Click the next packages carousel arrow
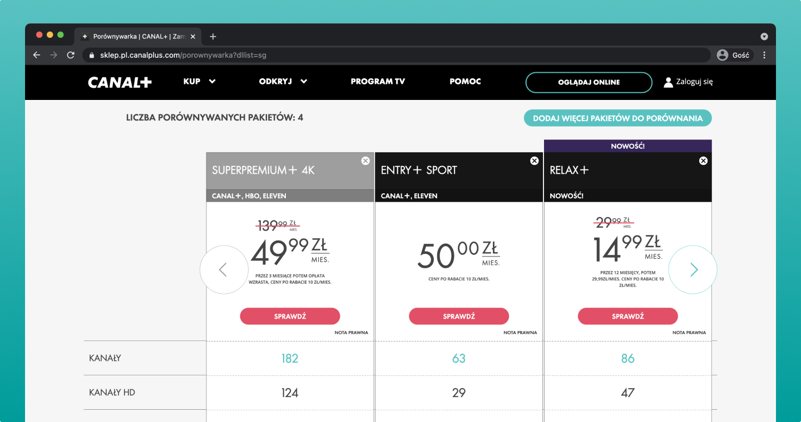This screenshot has height=422, width=801. coord(693,270)
